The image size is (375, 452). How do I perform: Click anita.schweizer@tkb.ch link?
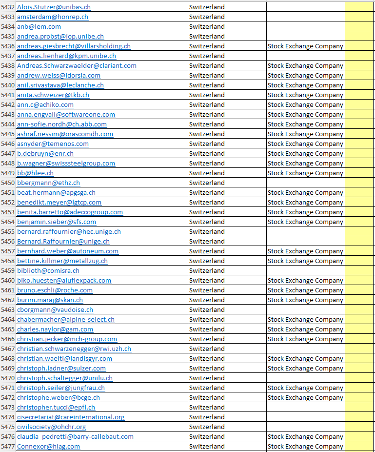53,95
